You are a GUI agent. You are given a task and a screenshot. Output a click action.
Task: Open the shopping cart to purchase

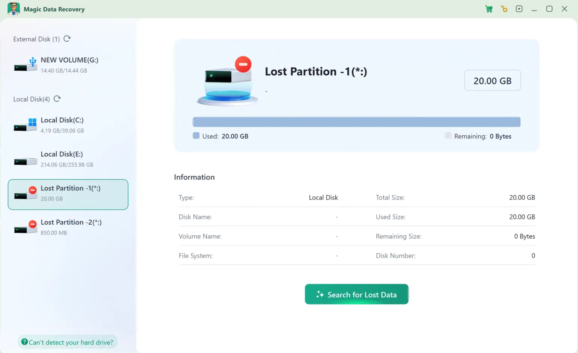(x=489, y=9)
